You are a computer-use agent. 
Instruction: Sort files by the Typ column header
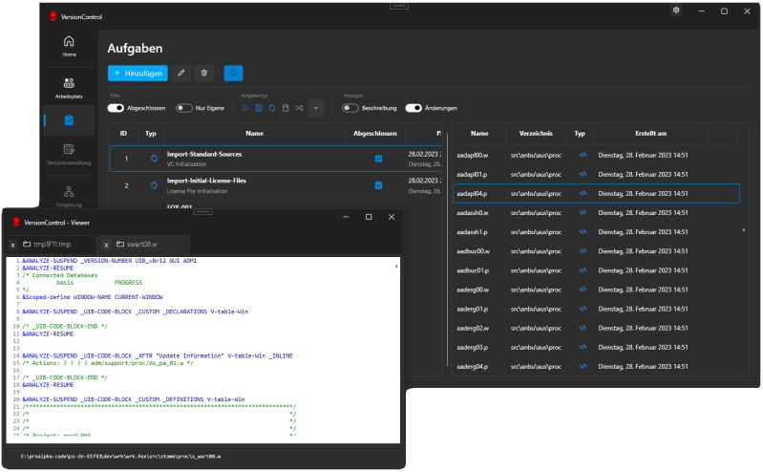pos(580,134)
